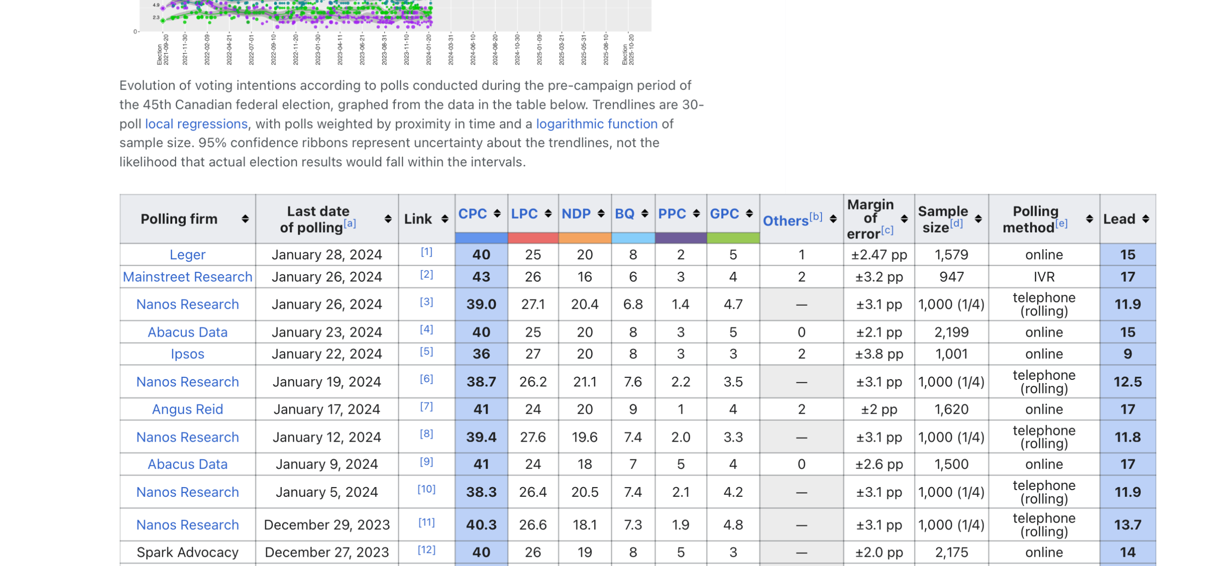Sort by GPC column arrows
Viewport: 1225px width, 566px height.
(x=749, y=213)
